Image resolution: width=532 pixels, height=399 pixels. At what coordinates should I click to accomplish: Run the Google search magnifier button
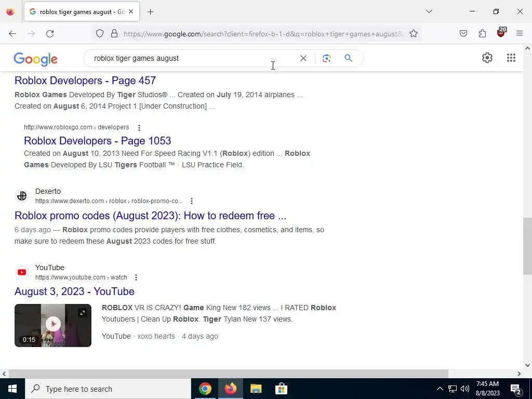[349, 58]
